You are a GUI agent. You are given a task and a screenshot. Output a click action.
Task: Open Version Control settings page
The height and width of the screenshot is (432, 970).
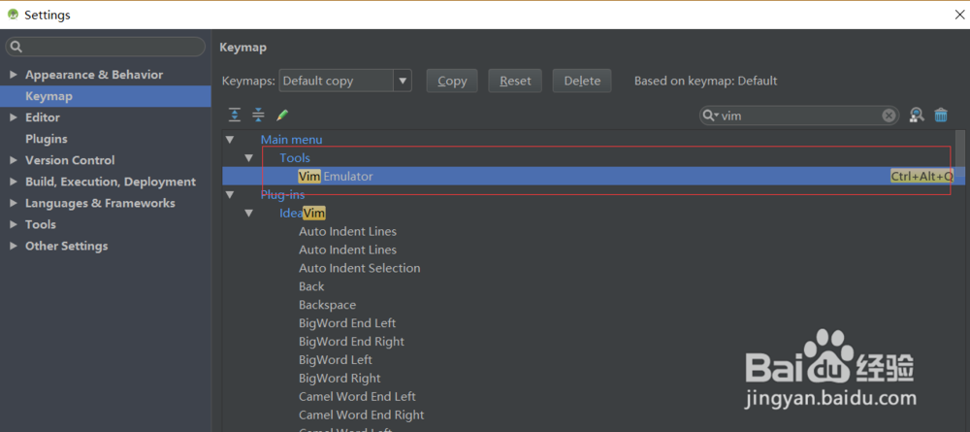pos(70,160)
